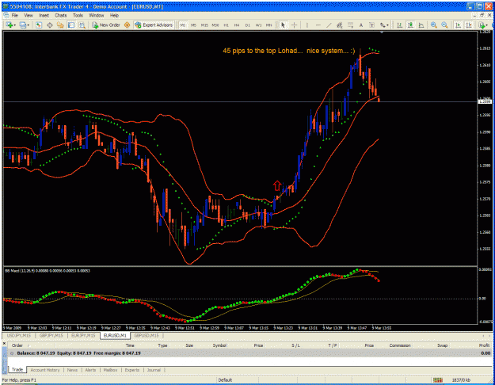Switch to M15 timeframe
Image resolution: width=495 pixels, height=385 pixels.
point(204,25)
